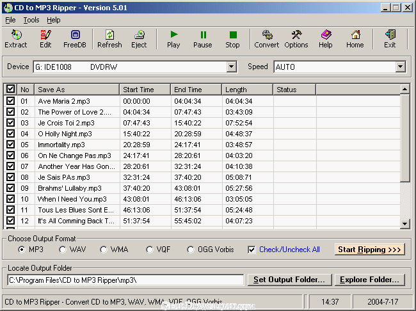The width and height of the screenshot is (416, 311).
Task: Play the selected track
Action: click(174, 39)
